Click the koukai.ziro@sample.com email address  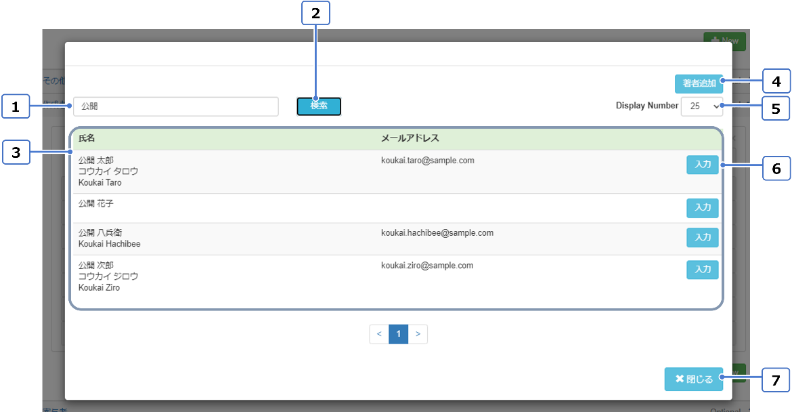click(x=426, y=266)
